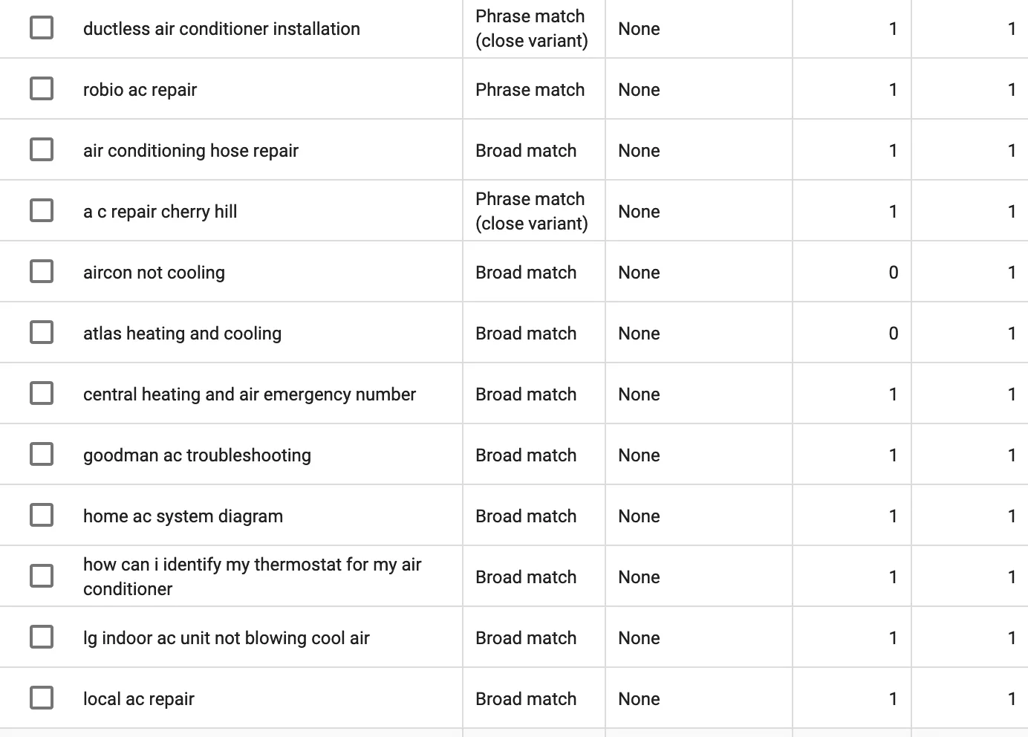Click None status in atlas heating row
This screenshot has height=737, width=1028.
pyautogui.click(x=639, y=334)
